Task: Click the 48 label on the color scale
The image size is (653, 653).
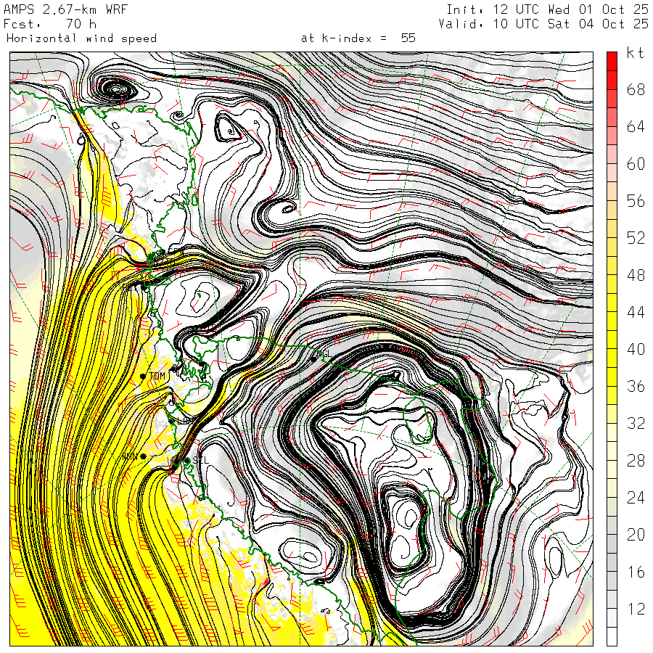Action: [636, 275]
